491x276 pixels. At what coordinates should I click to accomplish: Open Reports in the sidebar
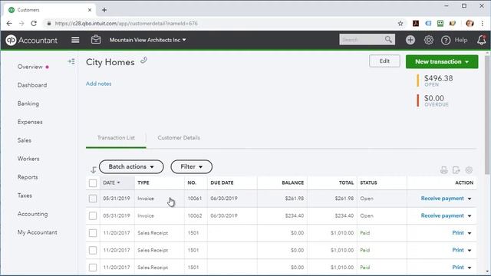coord(28,177)
